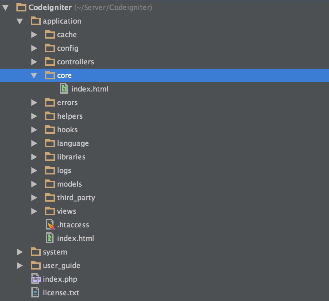329x301 pixels.
Task: Expand the logs folder arrow
Action: pos(34,171)
